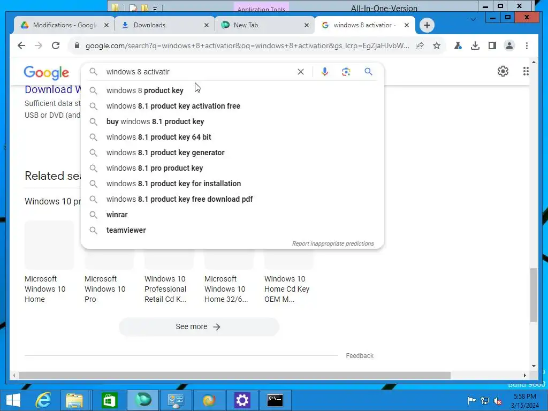Open Action Center flag icon
This screenshot has height=411, width=548.
pyautogui.click(x=471, y=400)
